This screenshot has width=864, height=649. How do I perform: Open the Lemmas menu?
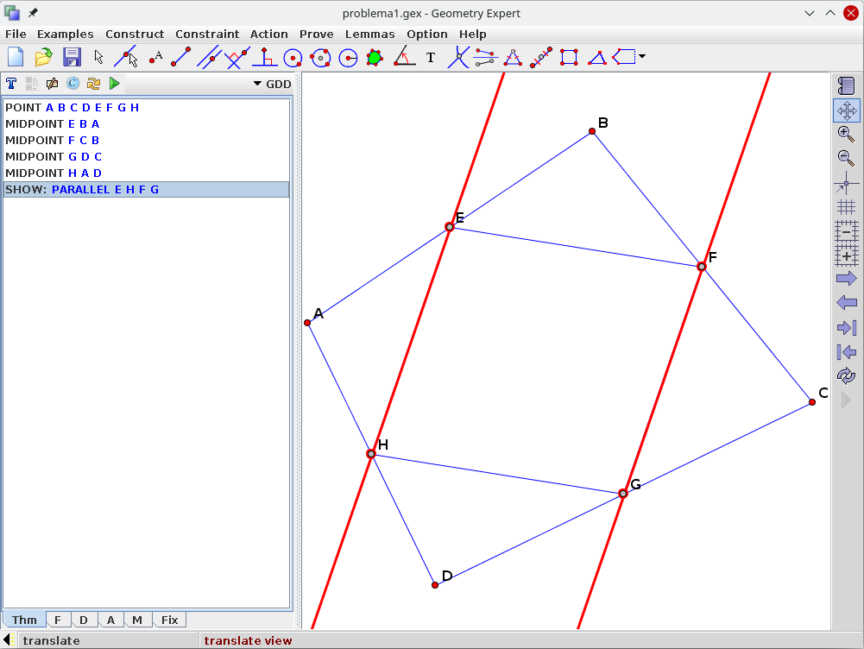(x=369, y=35)
